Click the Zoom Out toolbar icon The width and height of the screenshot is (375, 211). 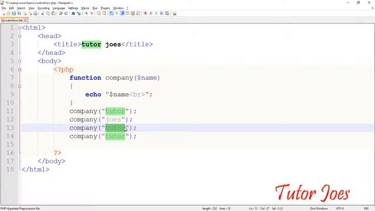(x=91, y=13)
